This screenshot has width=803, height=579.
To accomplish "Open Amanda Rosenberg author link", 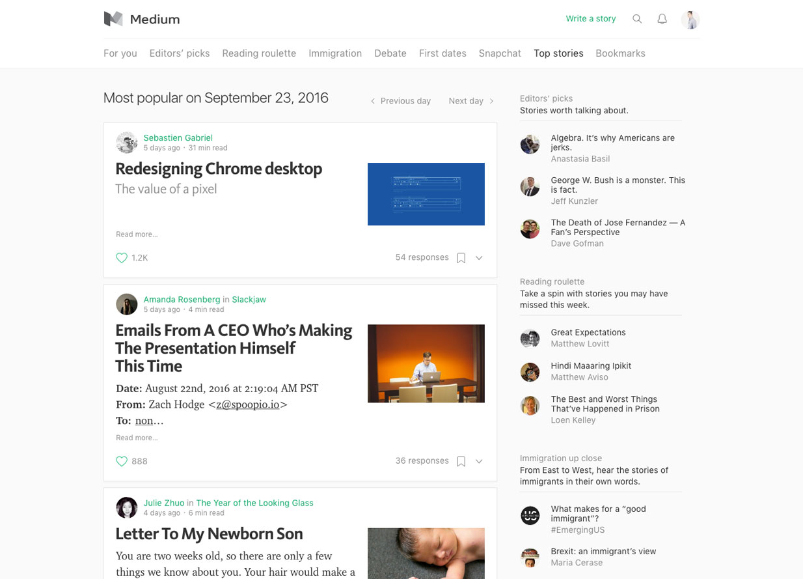I will coord(182,300).
